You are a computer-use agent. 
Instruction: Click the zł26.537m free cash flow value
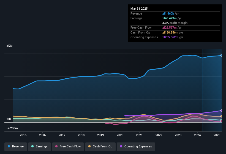pos(169,28)
